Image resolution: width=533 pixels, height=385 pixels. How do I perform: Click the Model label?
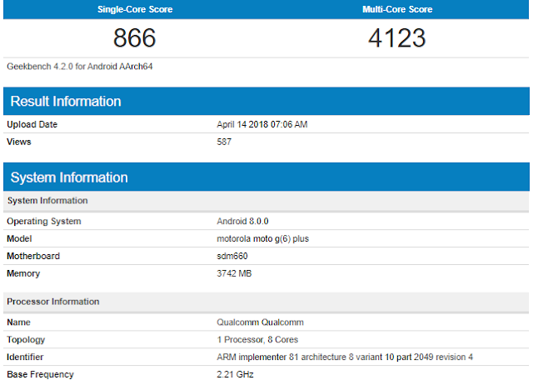[19, 239]
